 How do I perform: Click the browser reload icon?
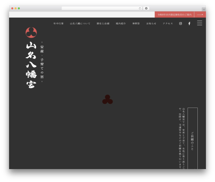tap(140, 8)
